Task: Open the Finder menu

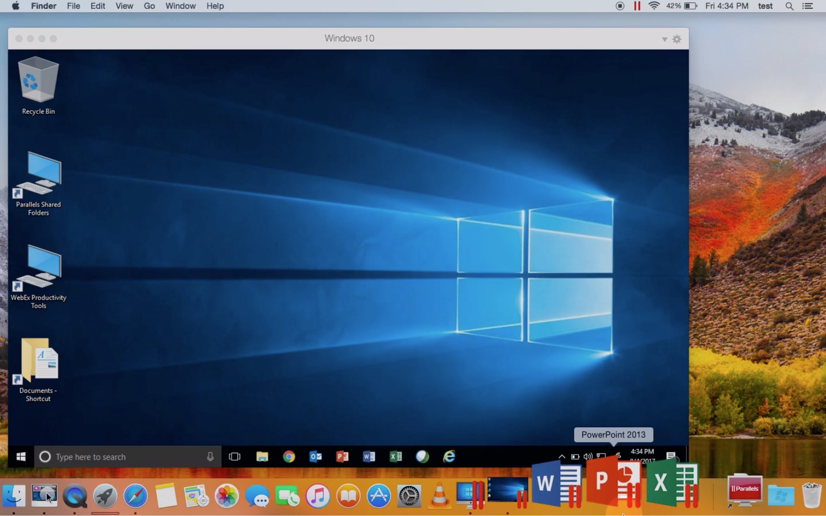Action: 43,6
